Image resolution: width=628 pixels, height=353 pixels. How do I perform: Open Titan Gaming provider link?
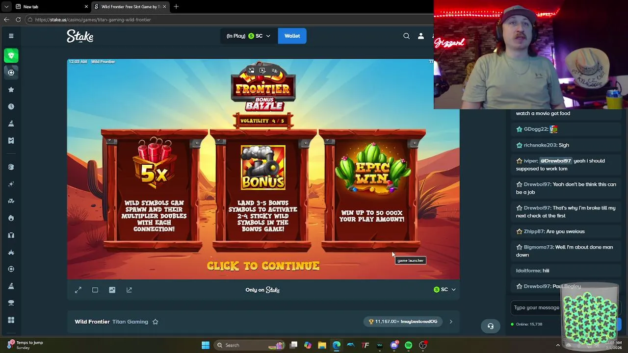point(130,322)
